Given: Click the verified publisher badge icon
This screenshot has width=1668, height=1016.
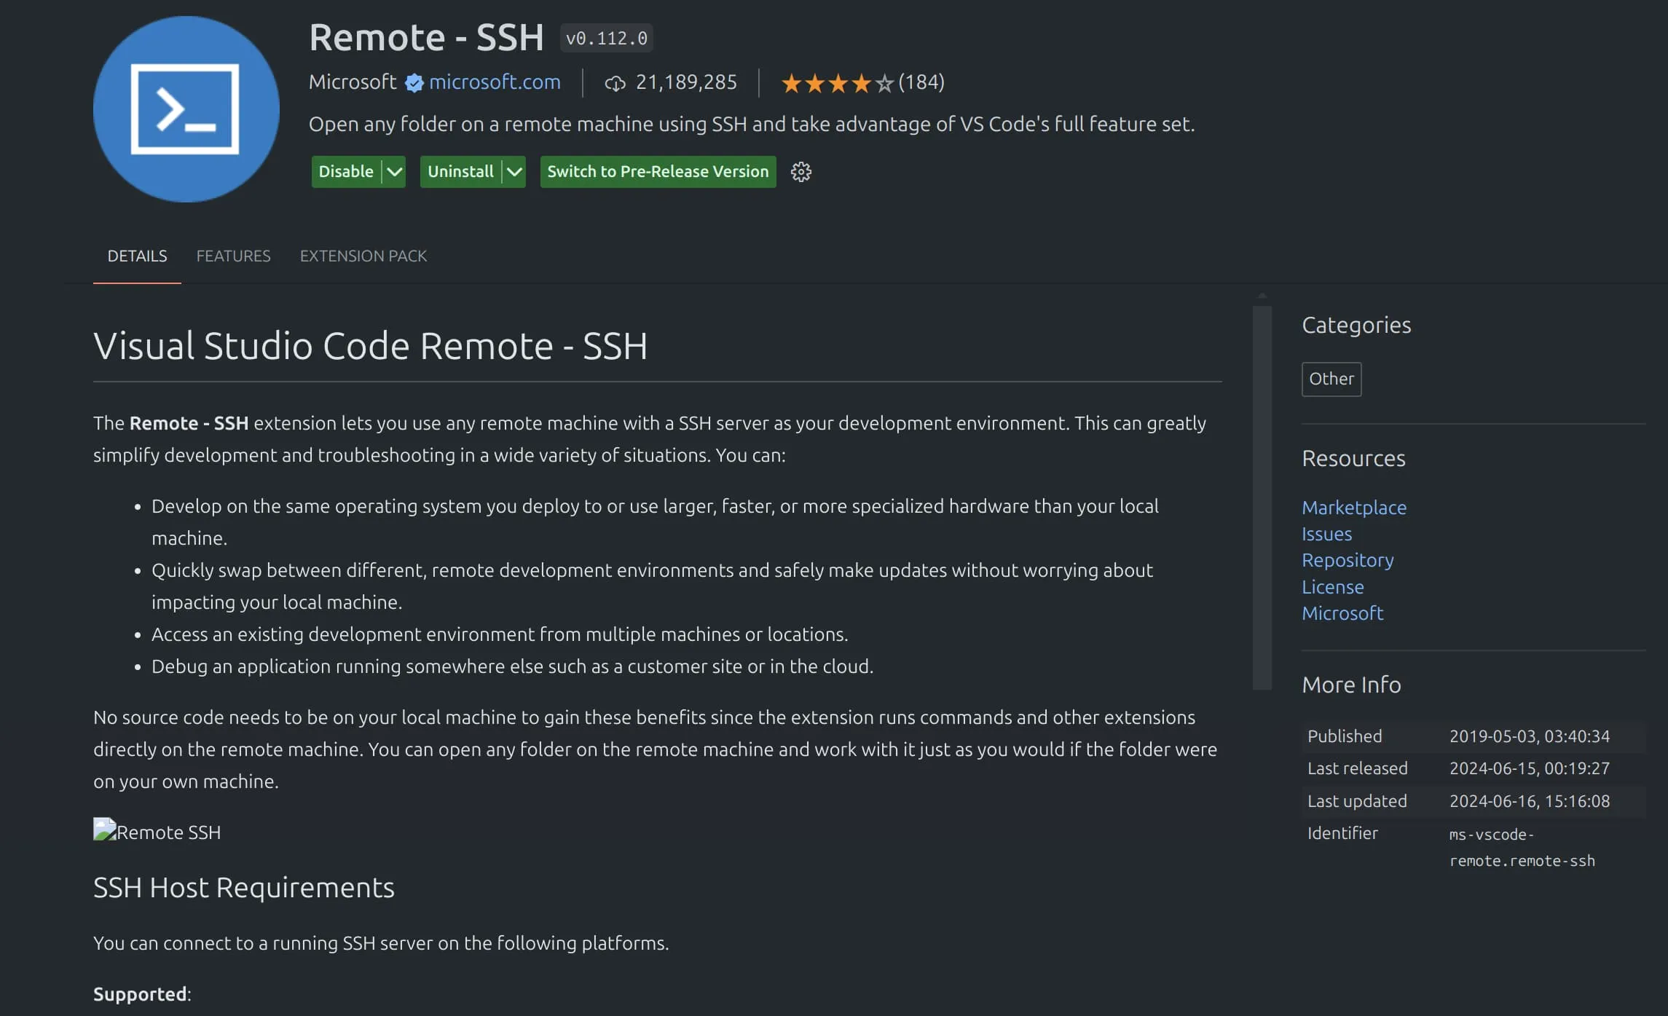Looking at the screenshot, I should [x=414, y=83].
